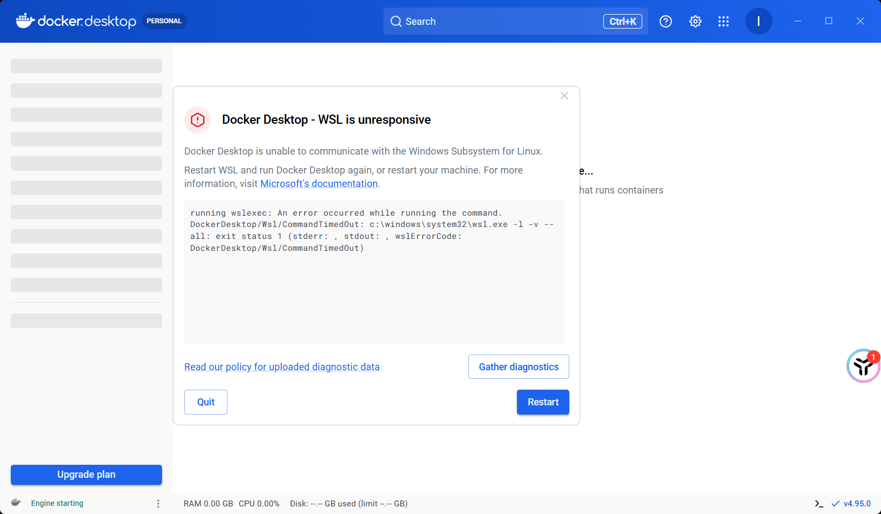Click the RAM 0.00 GB status entry
The image size is (881, 514).
pos(209,504)
